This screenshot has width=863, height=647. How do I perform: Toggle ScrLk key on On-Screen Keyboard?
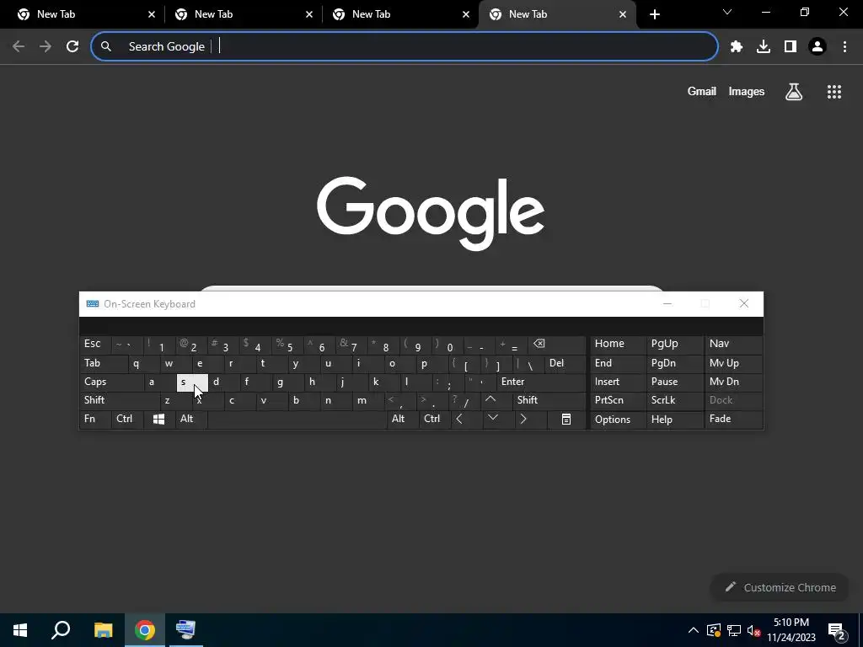click(x=673, y=400)
